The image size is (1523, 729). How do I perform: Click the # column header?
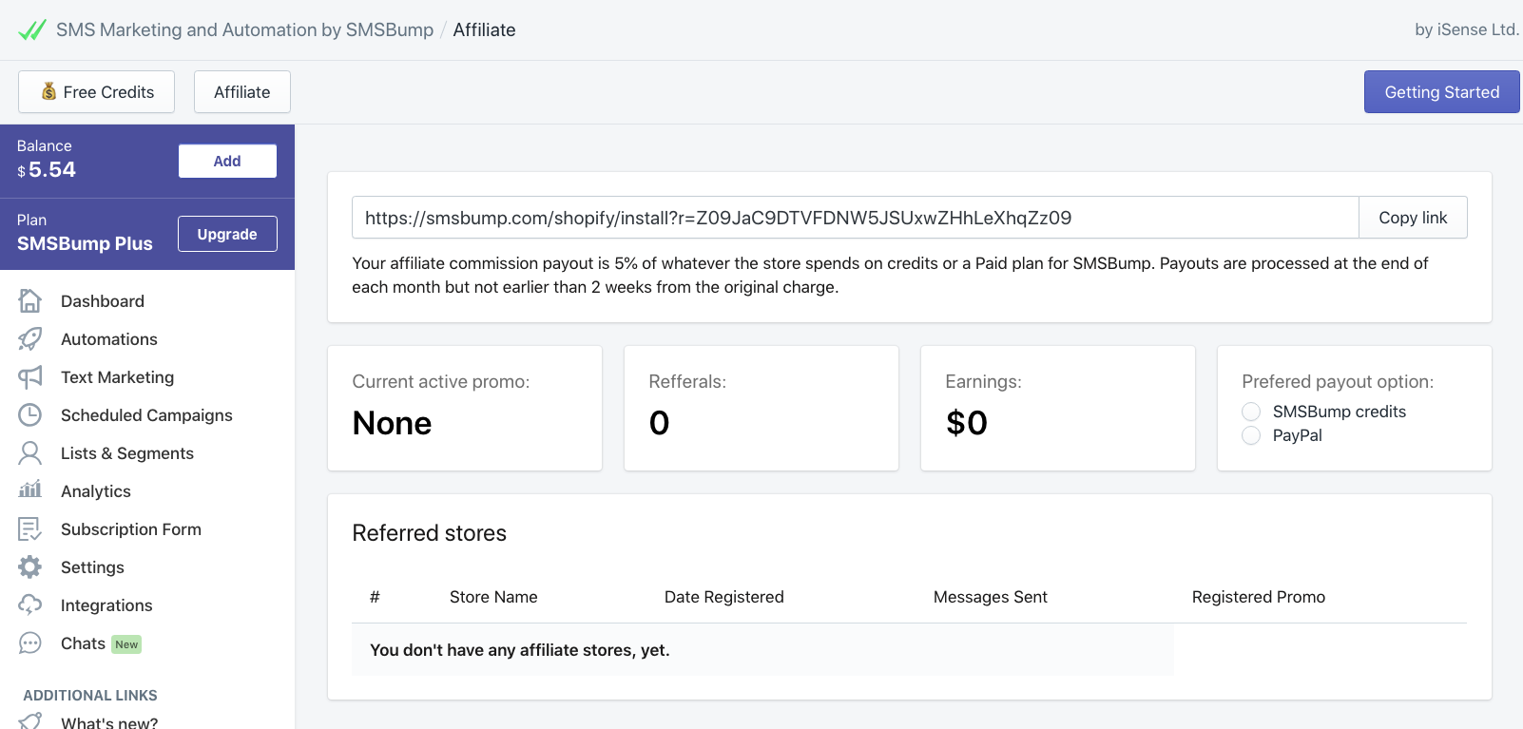pyautogui.click(x=375, y=597)
